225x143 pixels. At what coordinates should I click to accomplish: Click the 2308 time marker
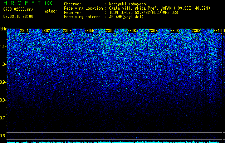175,31
